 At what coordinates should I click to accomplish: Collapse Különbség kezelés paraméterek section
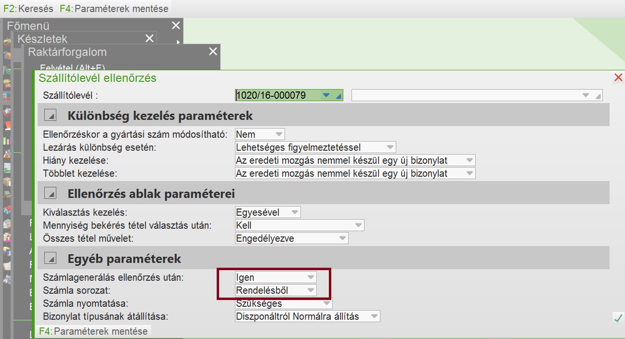51,116
